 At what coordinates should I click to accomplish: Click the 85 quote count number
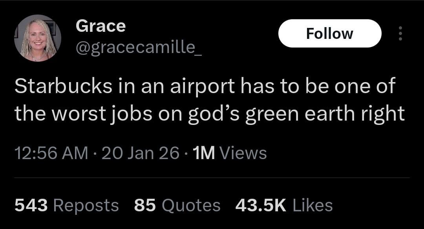pos(144,205)
